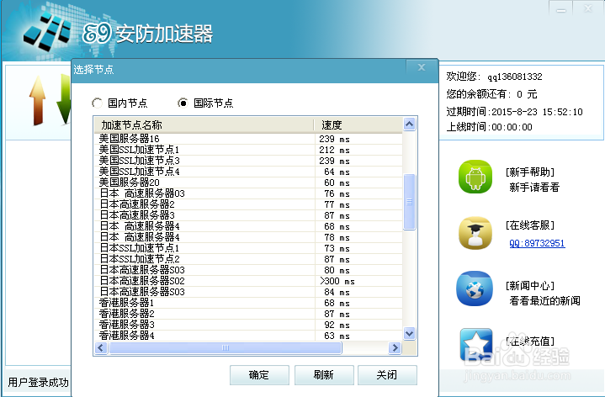The height and width of the screenshot is (397, 605).
Task: Click the vertical scrollbar down arrow
Action: (x=410, y=333)
